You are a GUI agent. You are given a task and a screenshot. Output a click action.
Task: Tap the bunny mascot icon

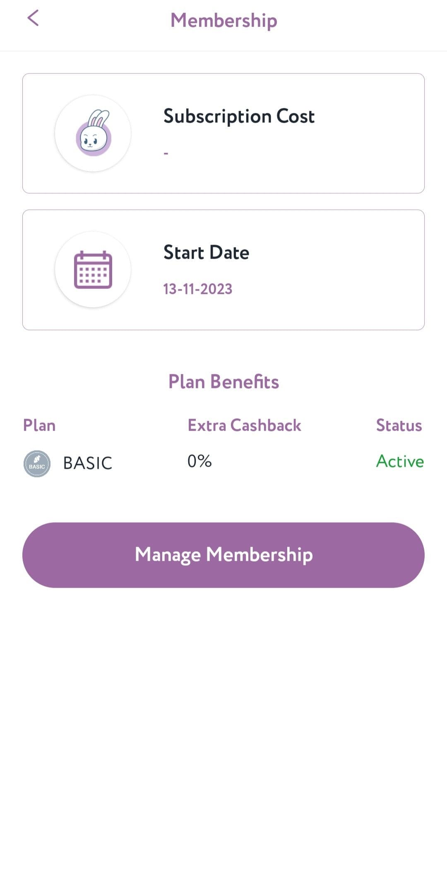coord(93,133)
